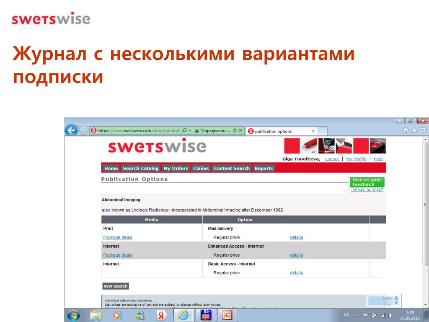Viewport: 429px width, 322px height.
Task: Open Package deals under Enhanced Access Internet
Action: point(118,255)
